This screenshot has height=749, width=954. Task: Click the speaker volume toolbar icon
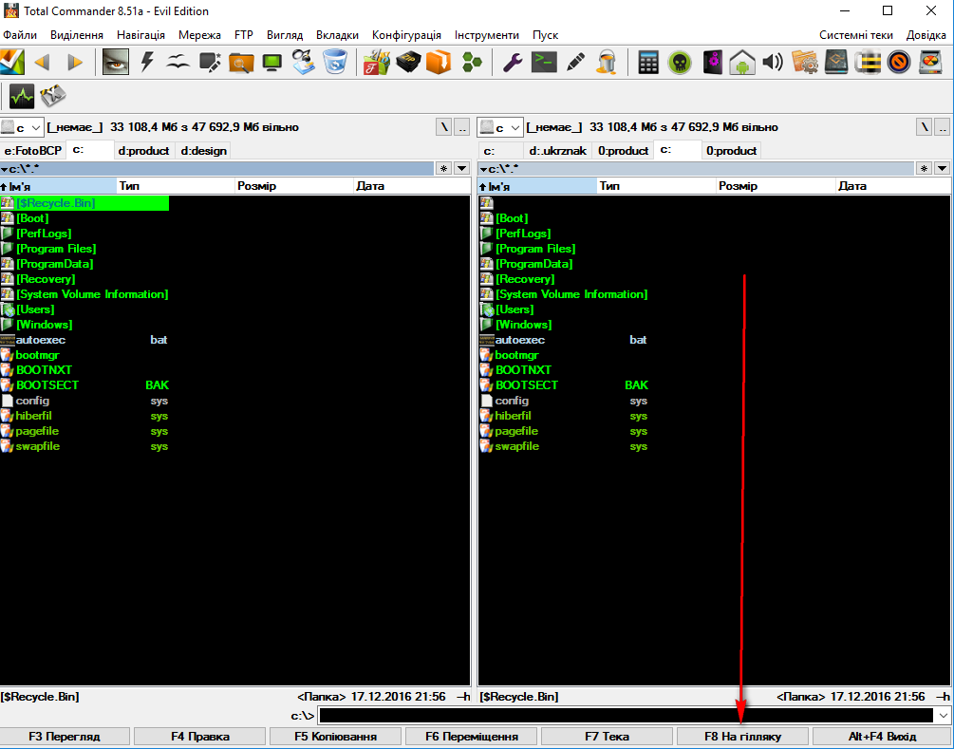coord(773,62)
